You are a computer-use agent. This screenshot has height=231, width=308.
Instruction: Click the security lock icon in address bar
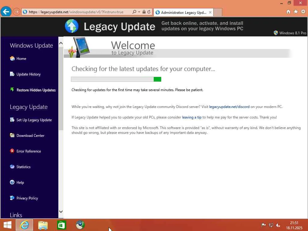[x=144, y=12]
